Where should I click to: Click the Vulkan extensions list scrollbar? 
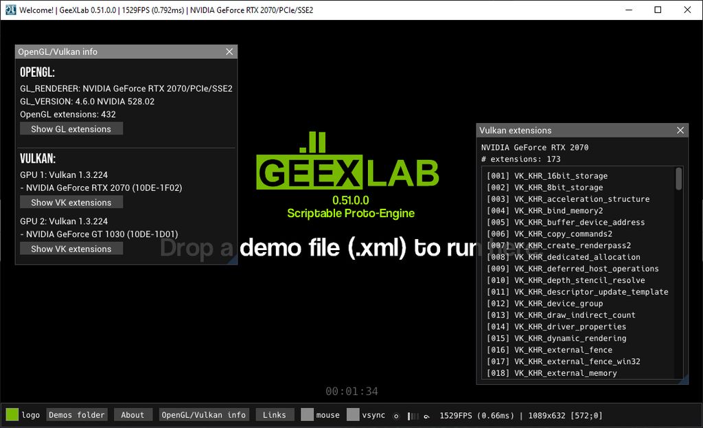679,179
